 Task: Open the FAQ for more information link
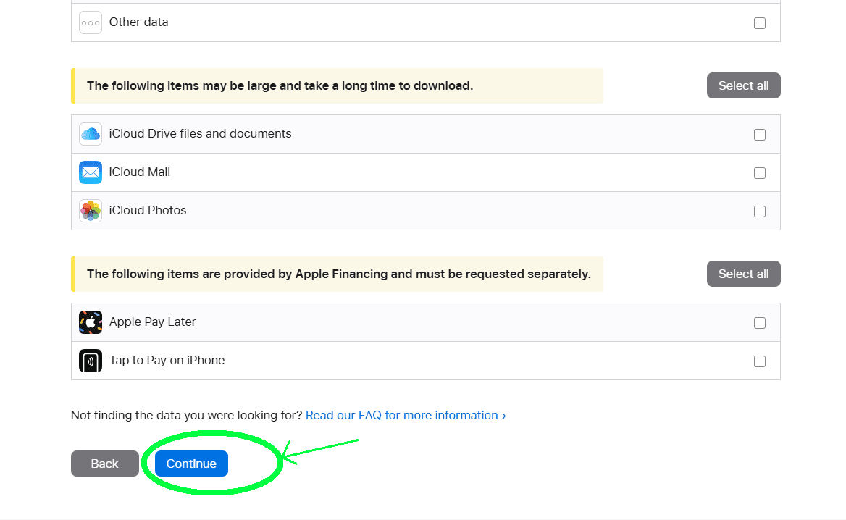click(x=405, y=415)
